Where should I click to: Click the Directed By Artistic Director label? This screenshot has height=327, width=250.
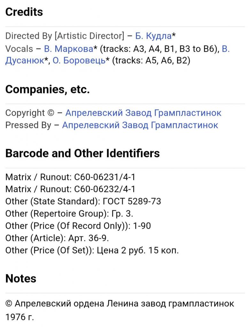pyautogui.click(x=65, y=36)
